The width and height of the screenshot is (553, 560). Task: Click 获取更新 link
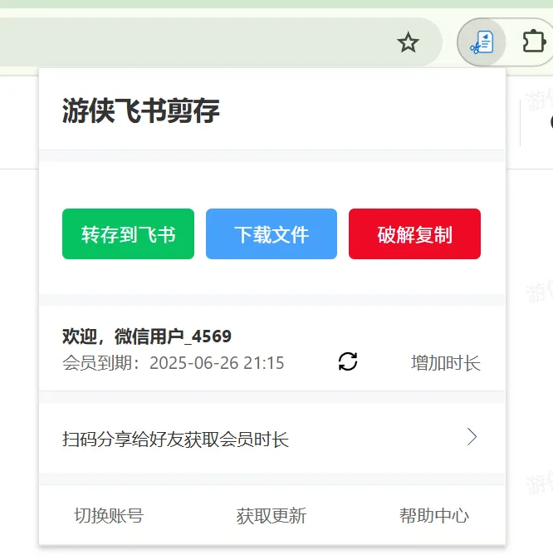[272, 516]
